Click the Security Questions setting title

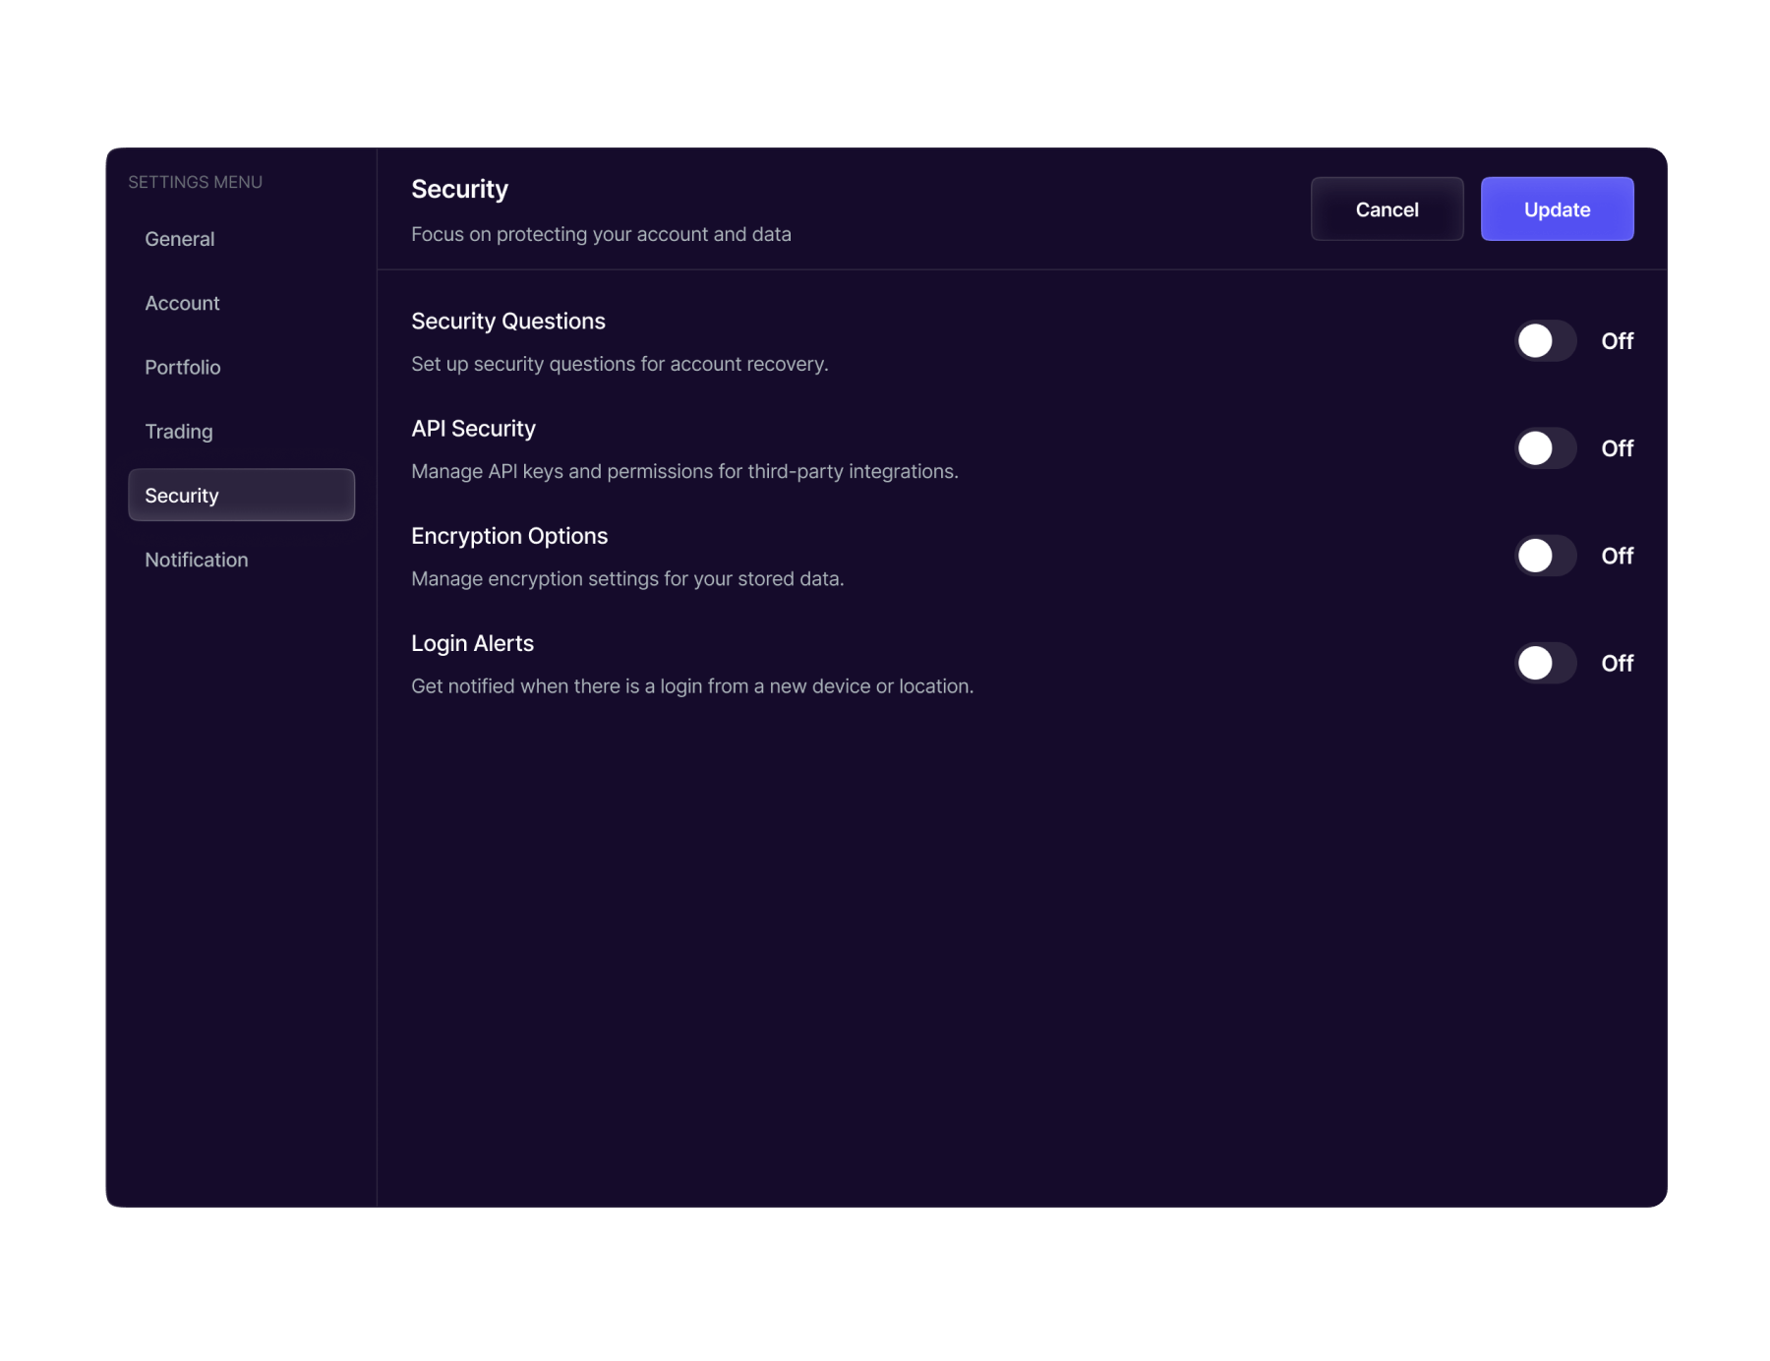(508, 322)
